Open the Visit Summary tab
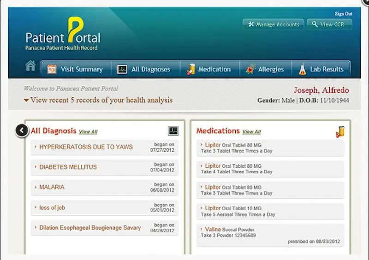Viewport: 369px width, 260px height. (76, 69)
